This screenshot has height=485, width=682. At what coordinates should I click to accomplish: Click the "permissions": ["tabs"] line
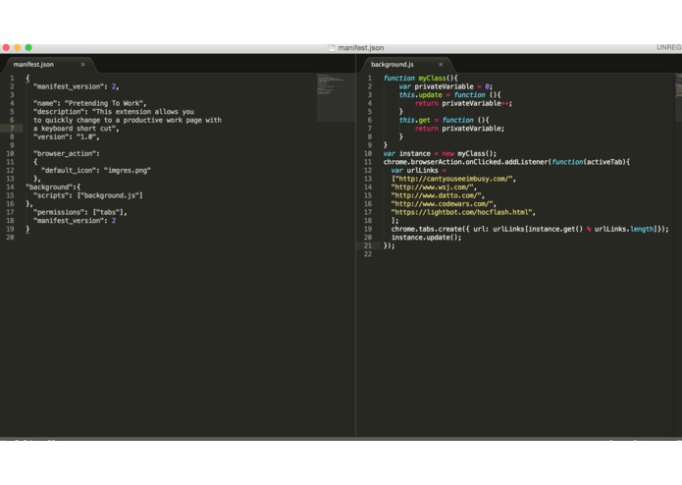pos(80,212)
